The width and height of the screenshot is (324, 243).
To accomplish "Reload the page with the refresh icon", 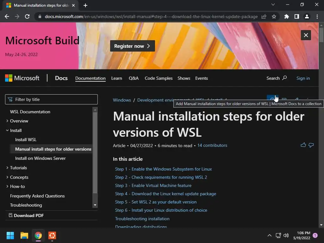I will coord(27,16).
